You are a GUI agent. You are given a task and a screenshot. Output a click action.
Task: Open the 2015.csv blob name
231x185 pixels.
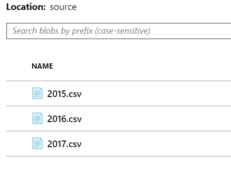65,94
